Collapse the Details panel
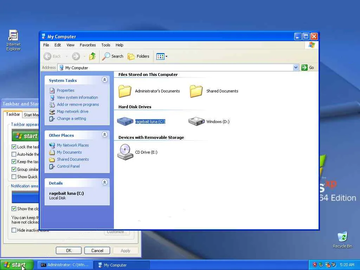360x270 pixels. pyautogui.click(x=104, y=182)
